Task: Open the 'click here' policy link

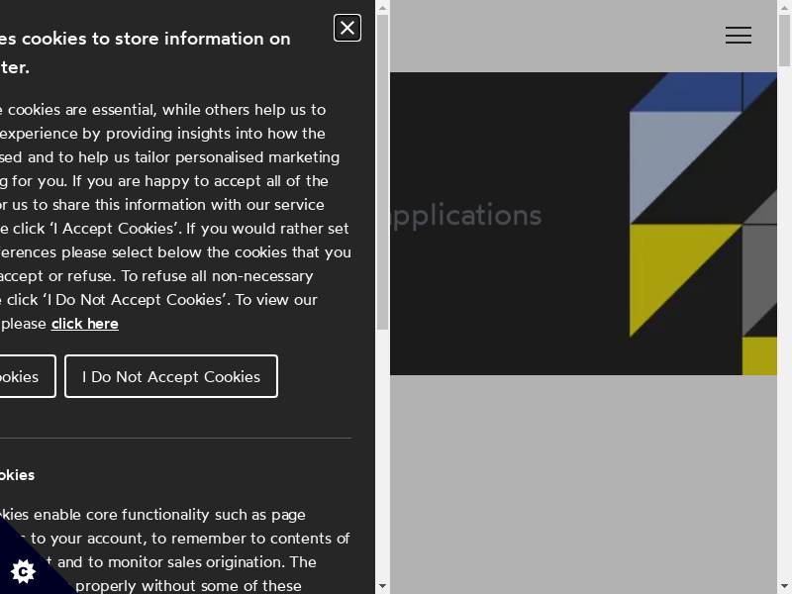Action: 85,324
